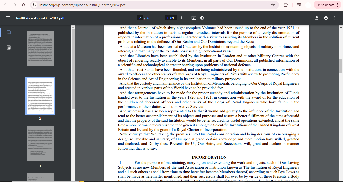Click the document vertical scrollbar thumb
This screenshot has width=343, height=182.
tap(341, 66)
